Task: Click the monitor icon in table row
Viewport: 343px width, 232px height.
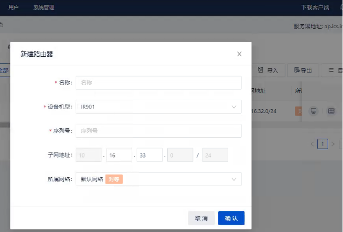Action: point(313,111)
